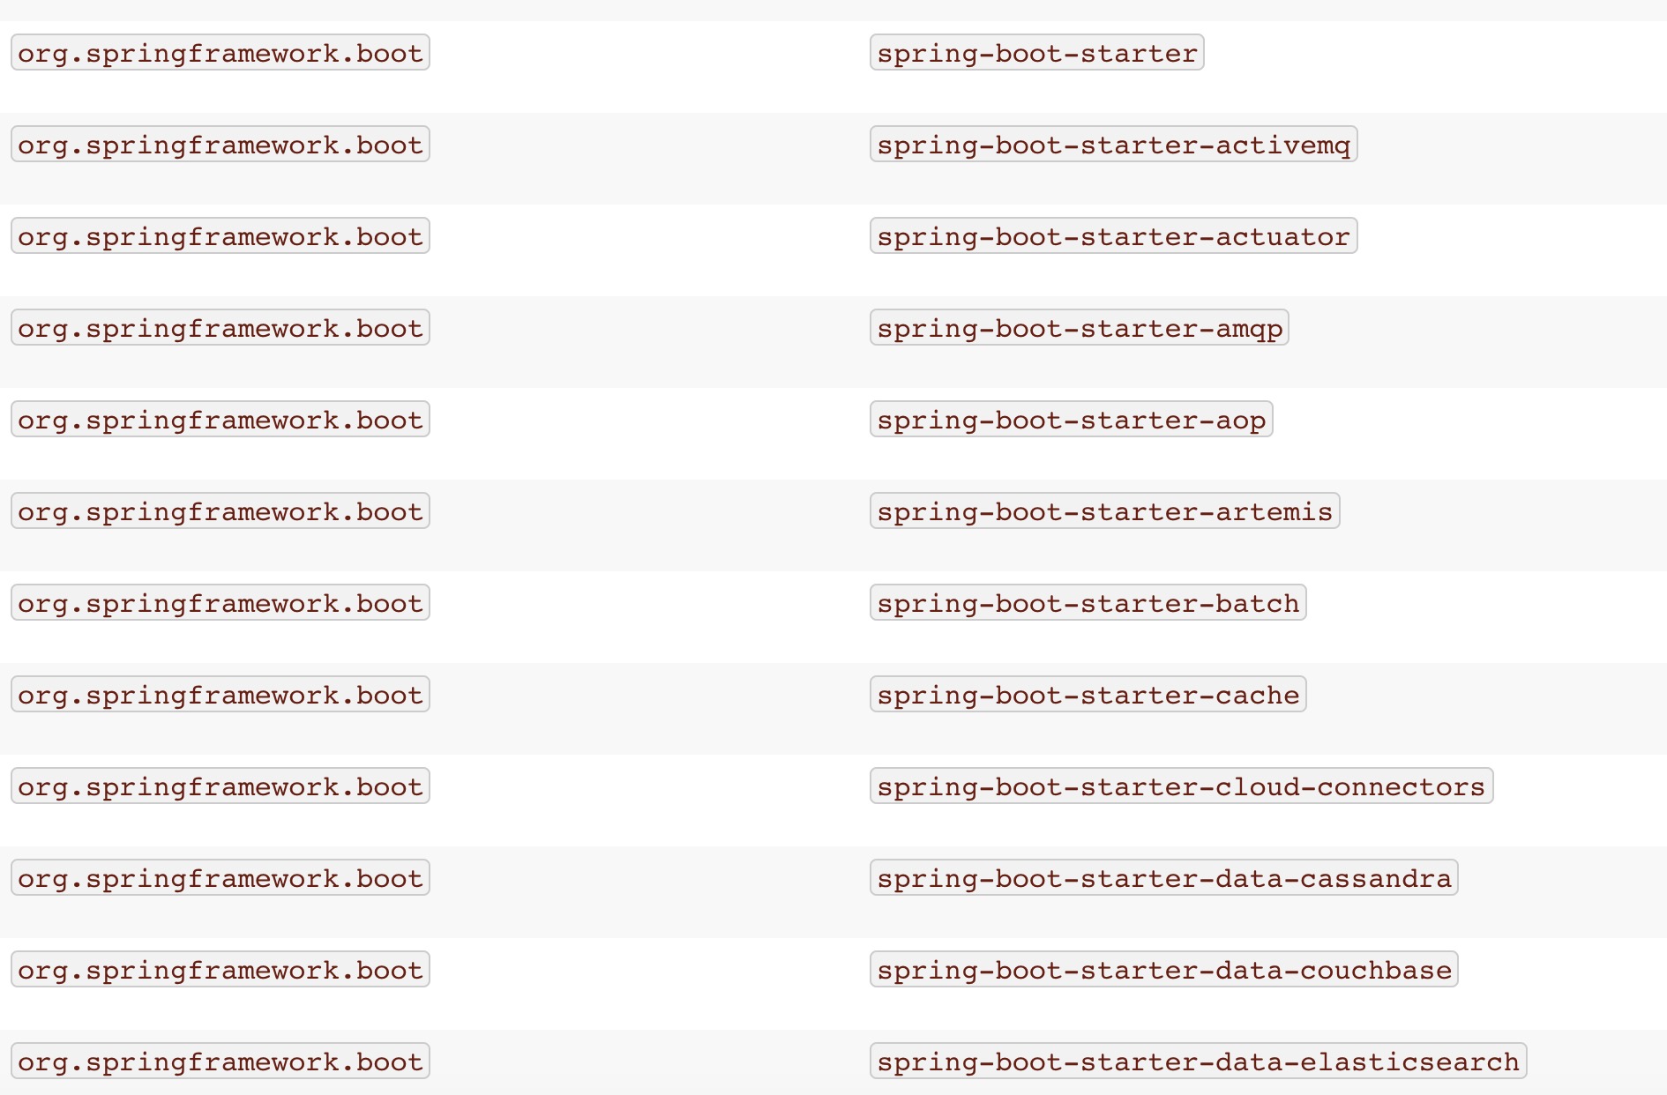Select the spring-boot-starter-amqp entry
Viewport: 1667px width, 1095px height.
coord(1079,328)
